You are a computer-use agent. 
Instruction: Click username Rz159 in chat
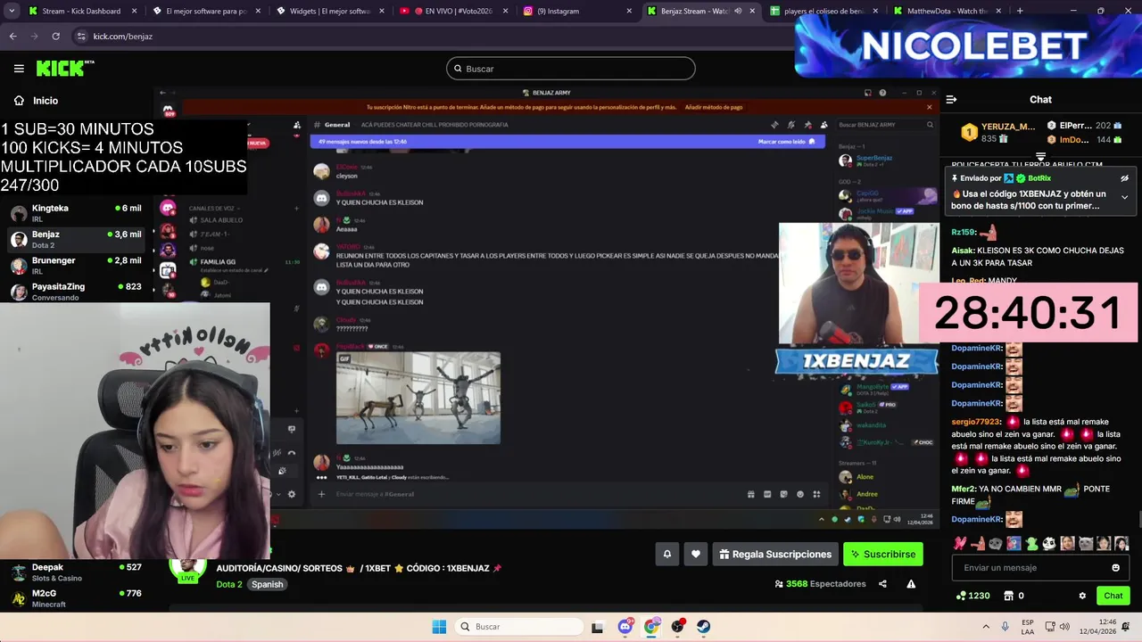coord(964,233)
